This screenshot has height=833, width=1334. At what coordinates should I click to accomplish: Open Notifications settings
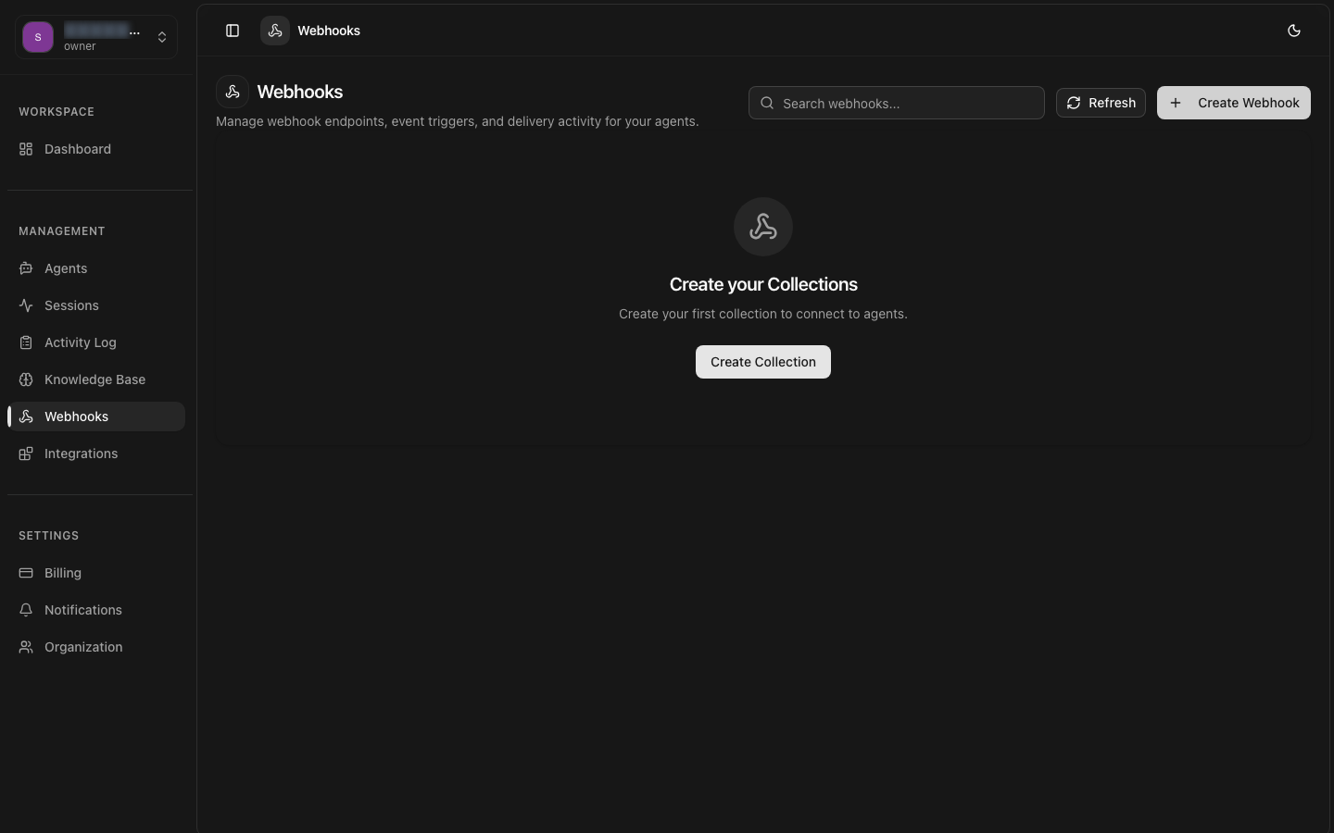tap(96, 610)
